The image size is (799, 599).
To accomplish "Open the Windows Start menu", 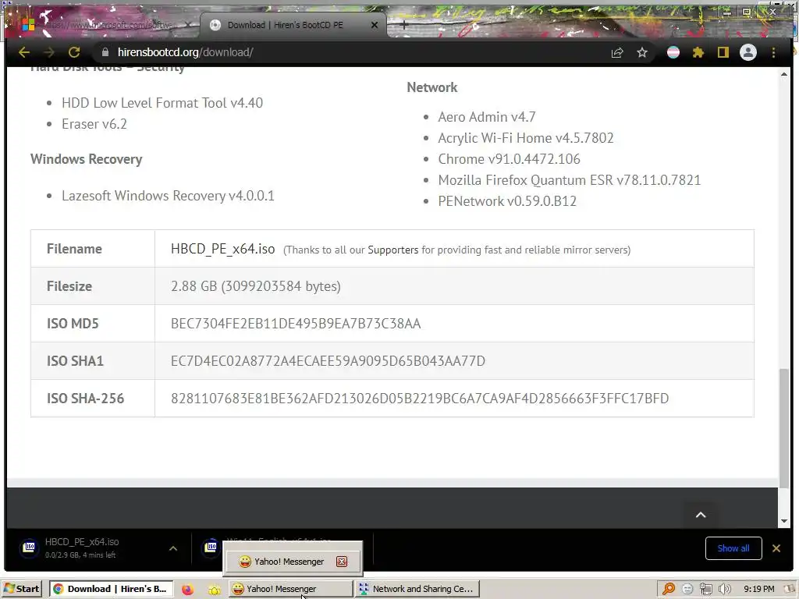I will (22, 589).
